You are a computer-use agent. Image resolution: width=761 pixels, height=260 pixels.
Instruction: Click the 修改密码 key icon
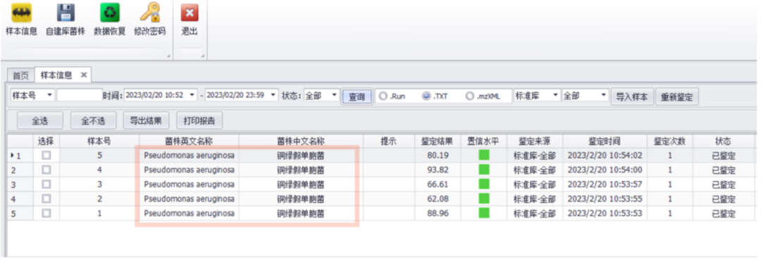point(149,13)
